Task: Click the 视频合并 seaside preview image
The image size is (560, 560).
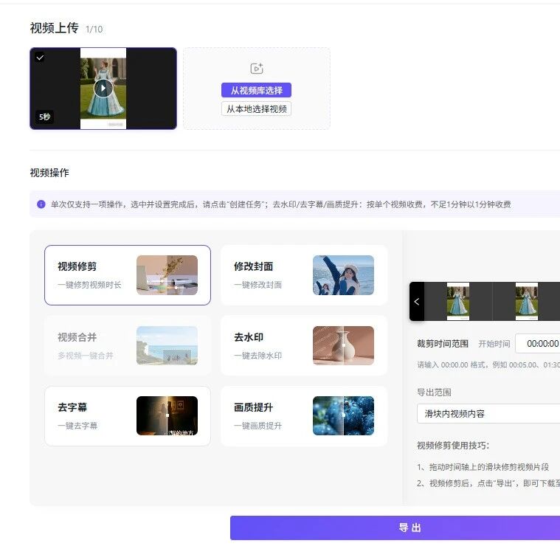Action: point(167,345)
